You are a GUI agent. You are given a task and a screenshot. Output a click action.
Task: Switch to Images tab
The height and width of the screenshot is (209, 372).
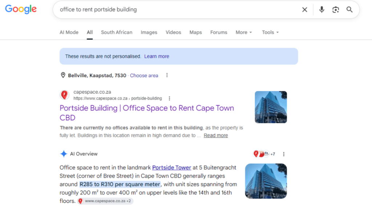tap(149, 32)
